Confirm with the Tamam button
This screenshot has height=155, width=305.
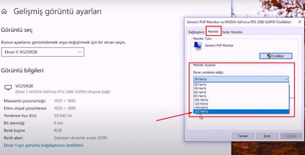coord(243,136)
